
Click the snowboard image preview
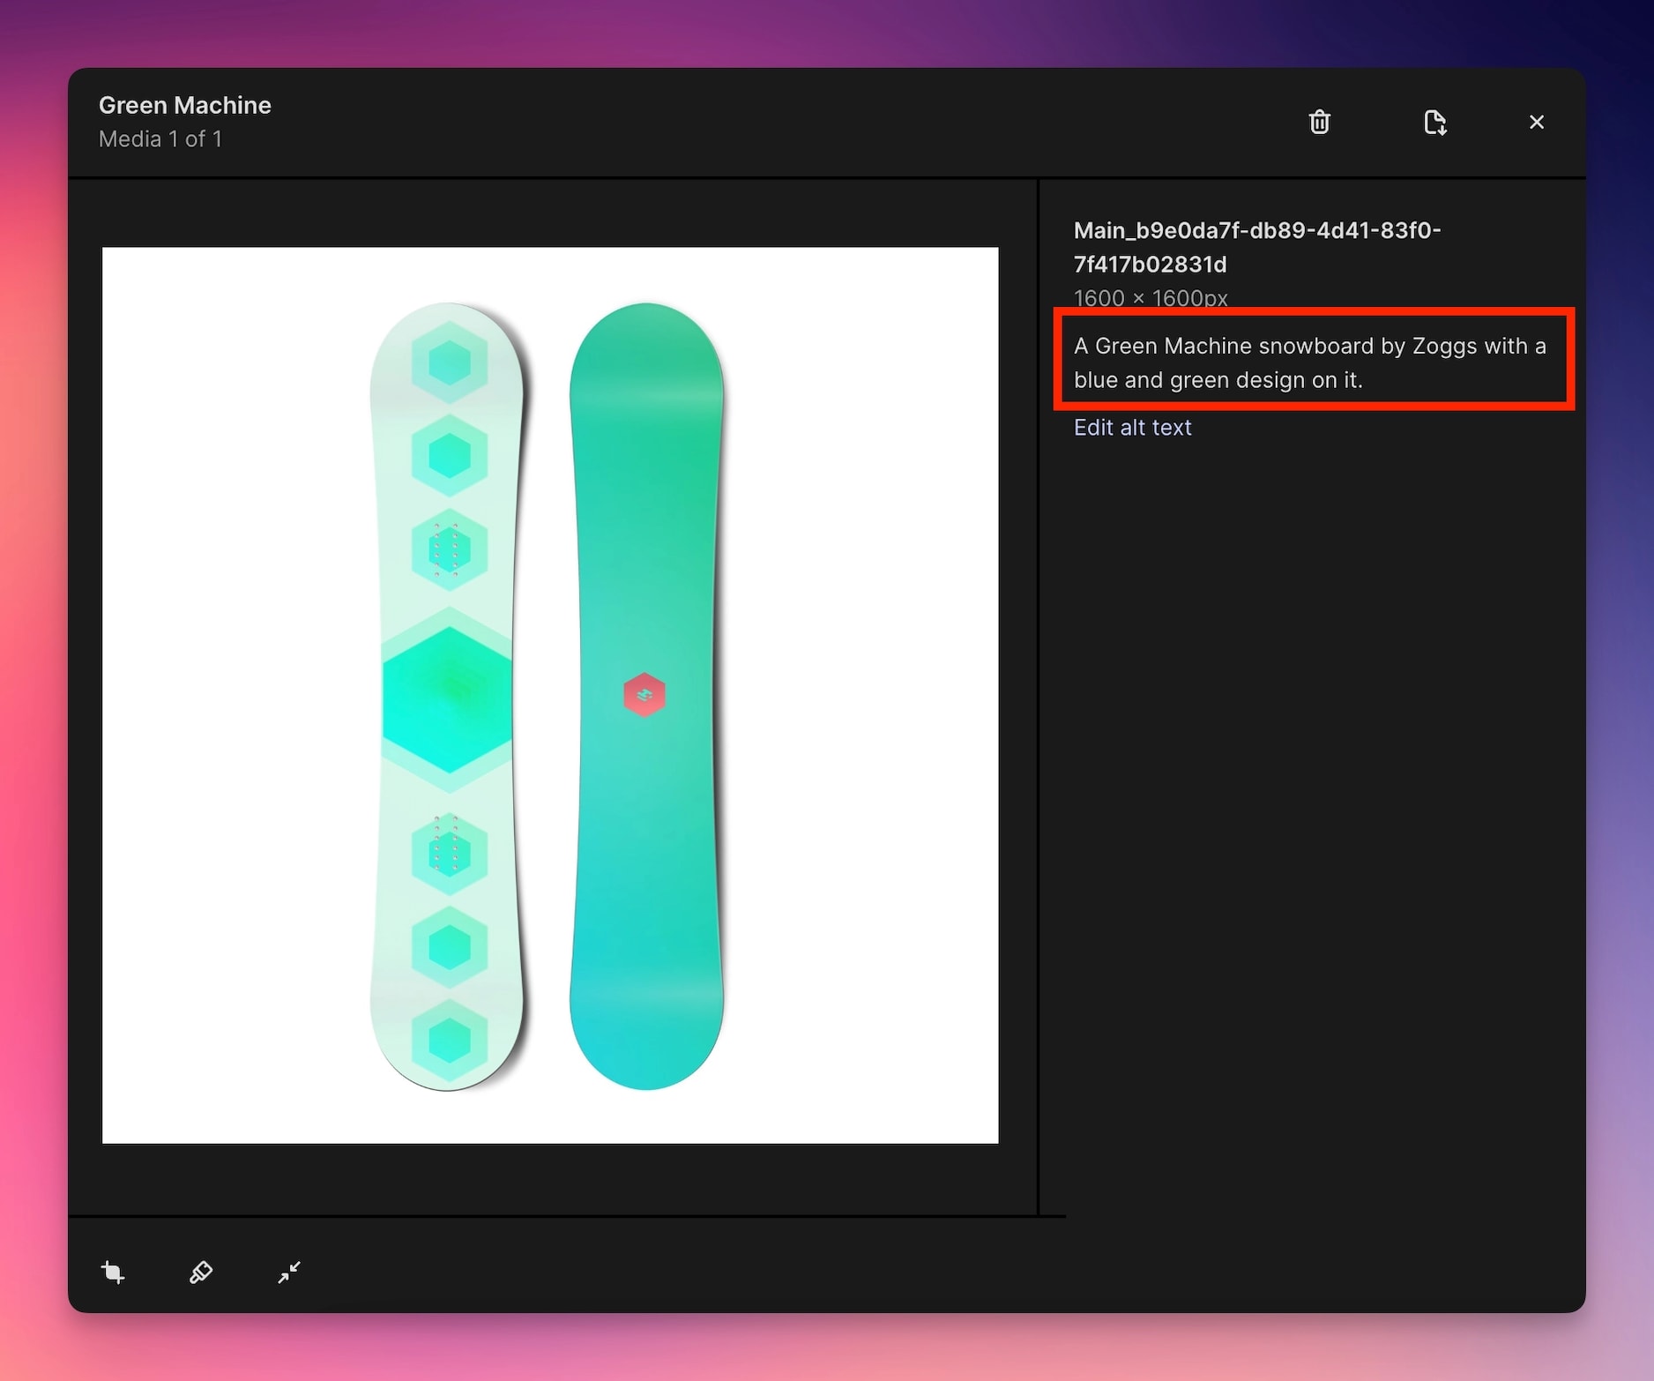550,695
